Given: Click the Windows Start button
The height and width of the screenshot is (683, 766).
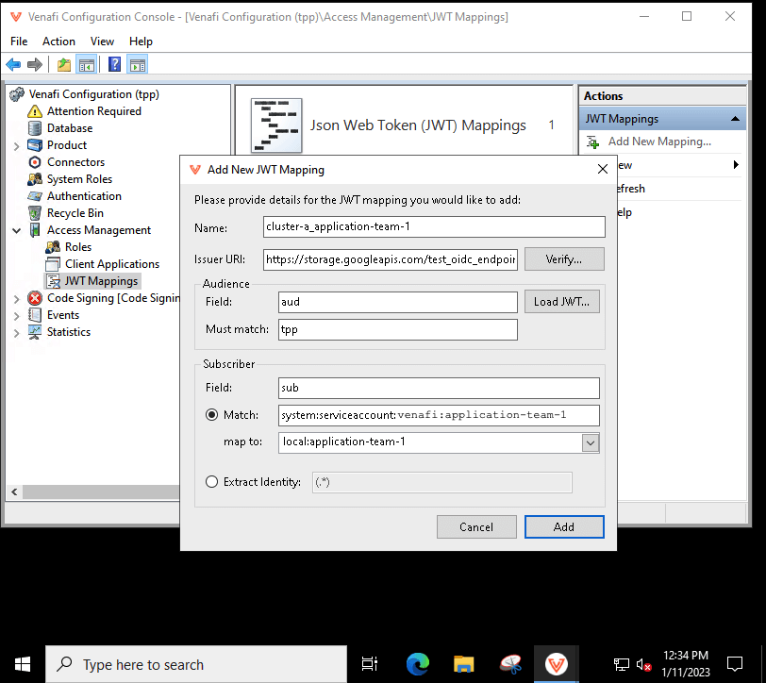Looking at the screenshot, I should coord(22,664).
